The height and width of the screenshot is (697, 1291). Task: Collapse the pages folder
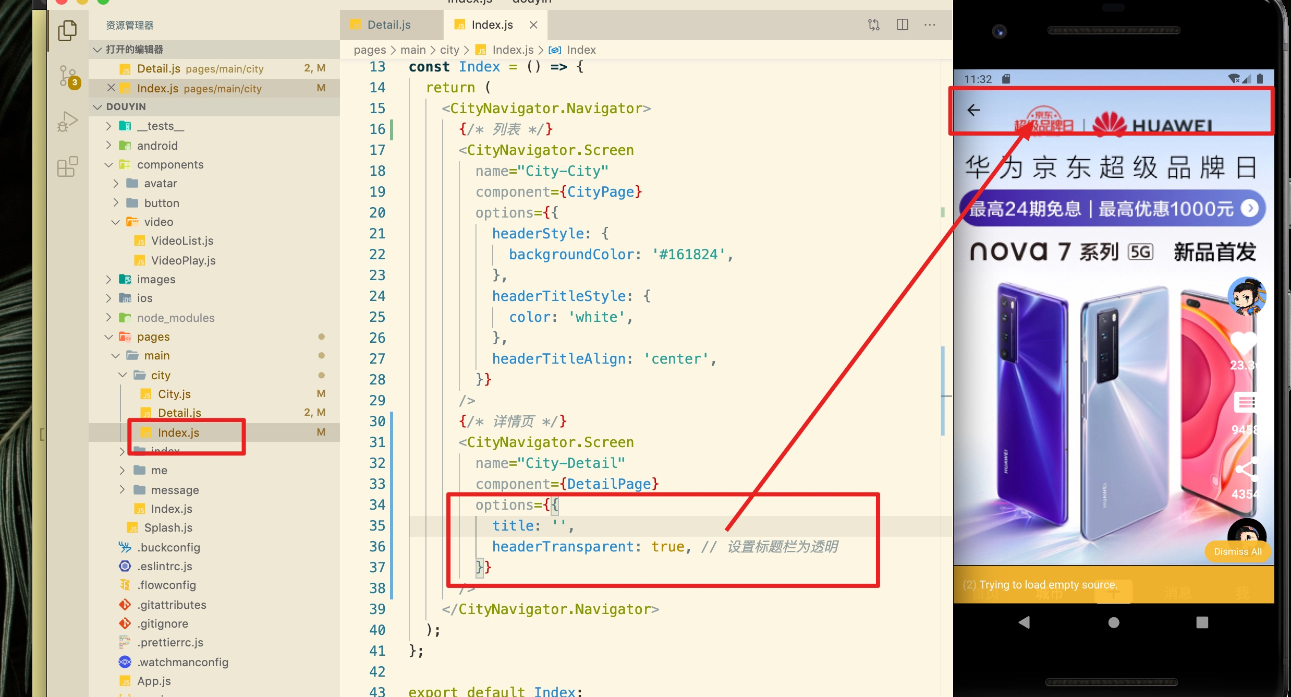pos(108,337)
